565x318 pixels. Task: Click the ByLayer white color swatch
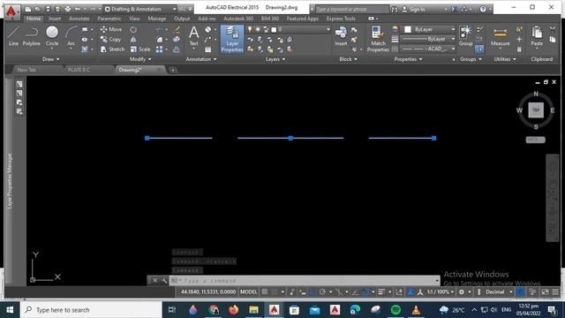coord(408,29)
